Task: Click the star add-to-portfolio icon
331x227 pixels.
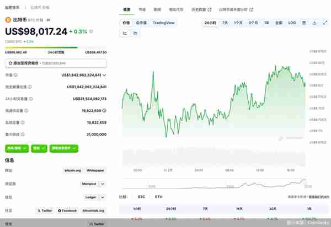Action: point(10,63)
